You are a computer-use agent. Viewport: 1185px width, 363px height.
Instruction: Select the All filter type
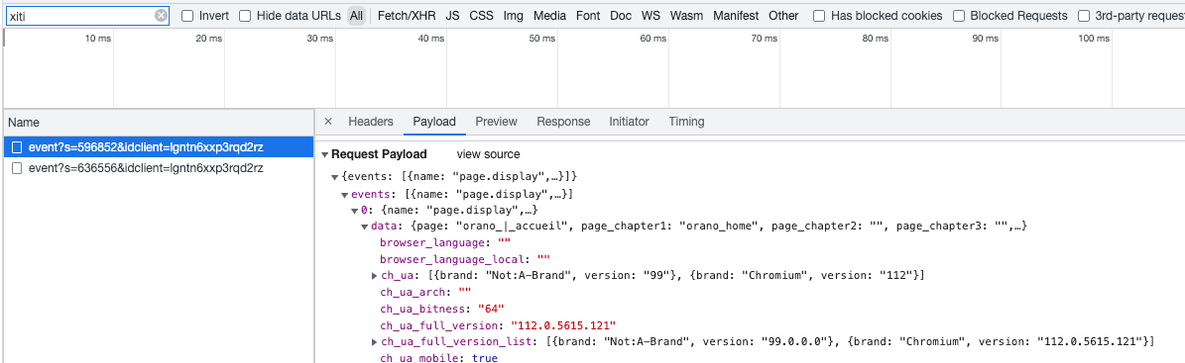[x=357, y=15]
